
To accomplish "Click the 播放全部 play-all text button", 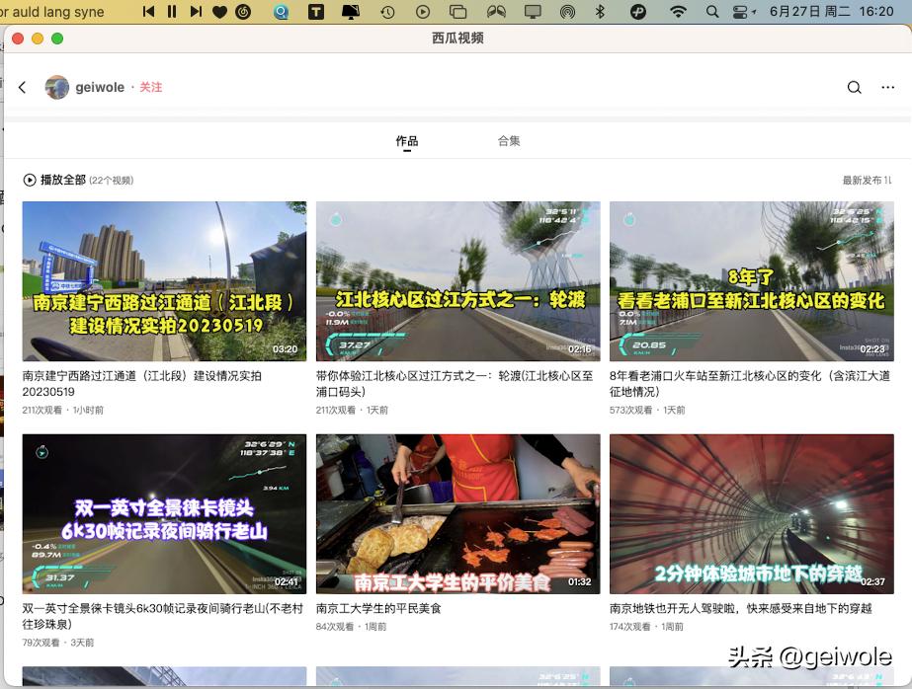I will pyautogui.click(x=59, y=180).
